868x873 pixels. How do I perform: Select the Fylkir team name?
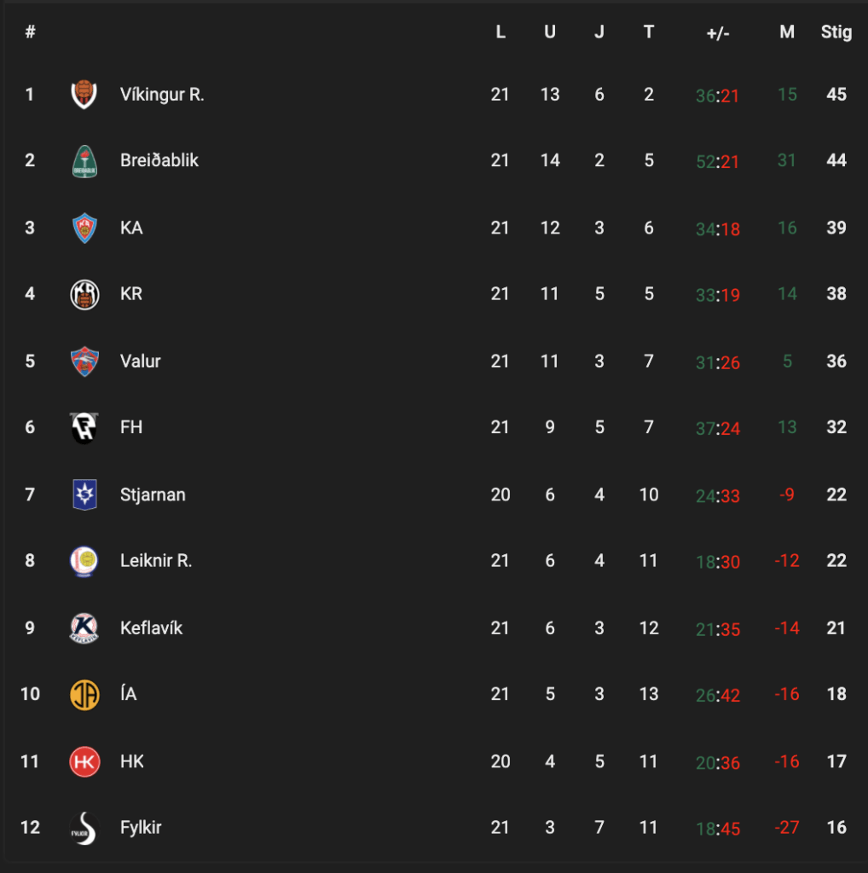141,827
